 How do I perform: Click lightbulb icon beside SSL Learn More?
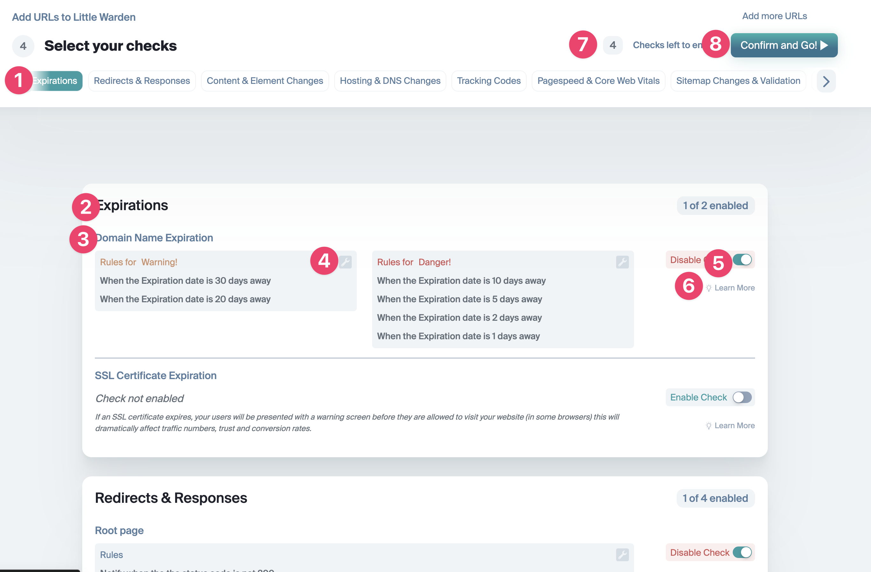point(709,426)
